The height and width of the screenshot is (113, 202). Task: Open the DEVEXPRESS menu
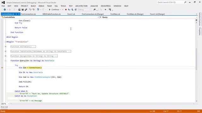tap(106, 6)
